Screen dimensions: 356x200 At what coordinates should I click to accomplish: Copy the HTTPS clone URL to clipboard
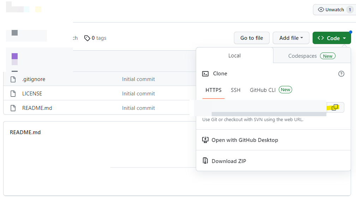pyautogui.click(x=335, y=107)
